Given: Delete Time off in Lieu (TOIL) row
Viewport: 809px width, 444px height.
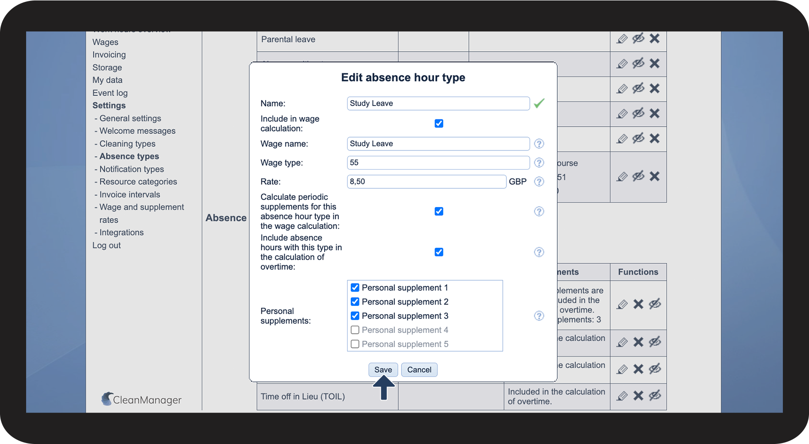Looking at the screenshot, I should click(x=638, y=396).
